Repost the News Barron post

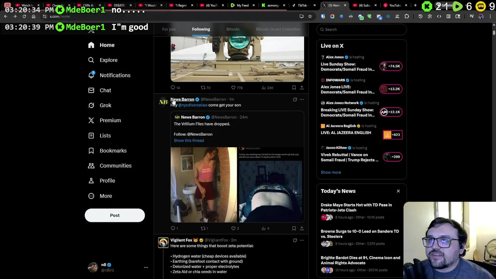[204, 228]
